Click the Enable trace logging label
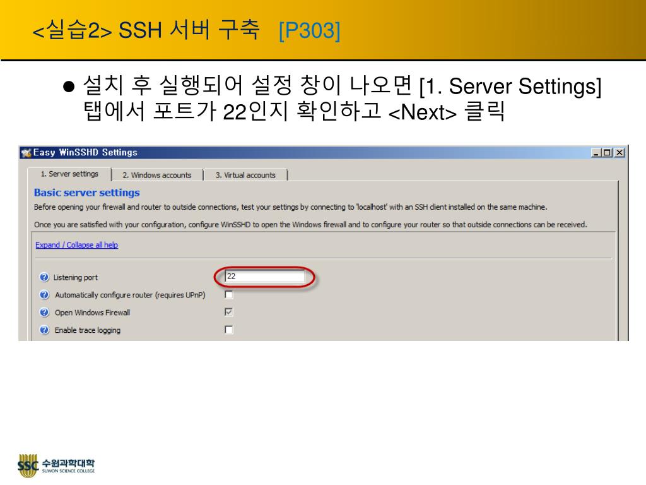Image resolution: width=646 pixels, height=485 pixels. (88, 330)
